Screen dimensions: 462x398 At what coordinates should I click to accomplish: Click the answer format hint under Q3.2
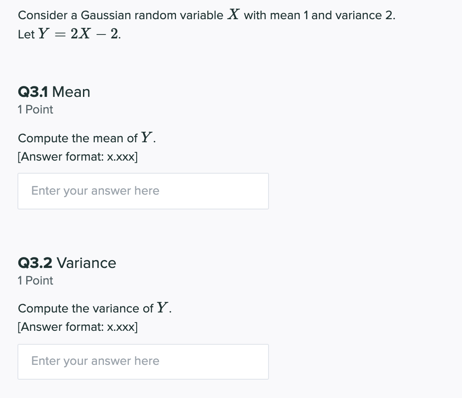[x=77, y=327]
